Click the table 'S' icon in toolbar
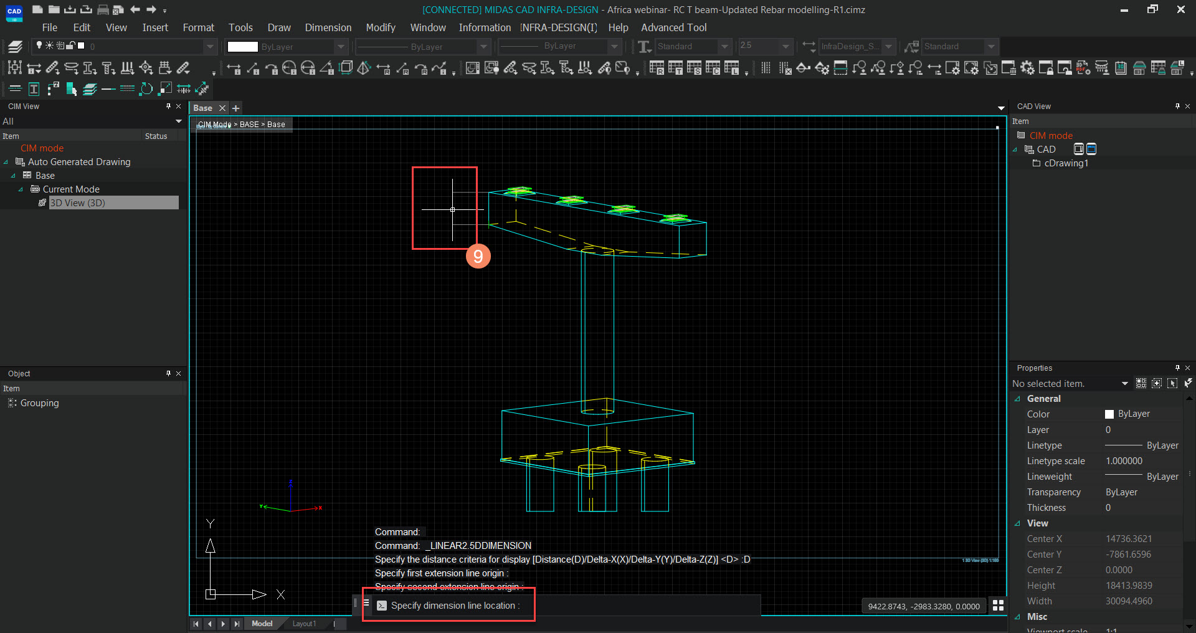Screen dimensions: 1196x633 (x=694, y=68)
